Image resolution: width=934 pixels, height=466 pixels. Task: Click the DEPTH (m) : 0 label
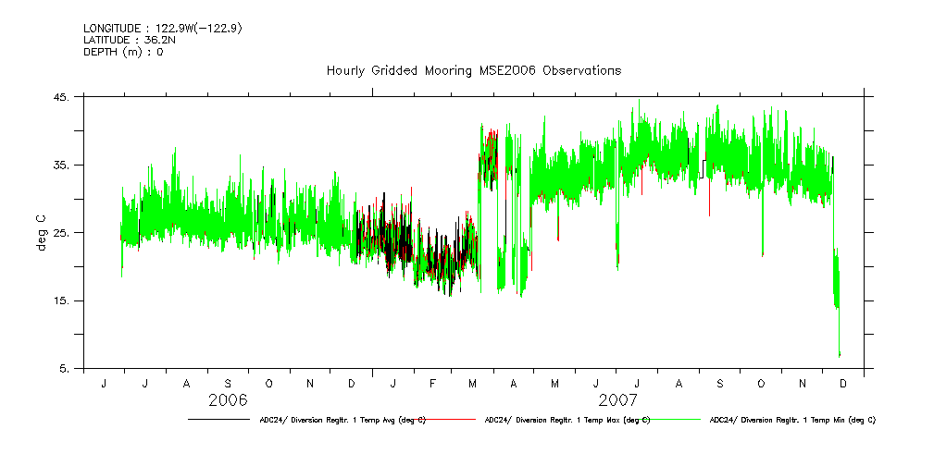pyautogui.click(x=123, y=52)
